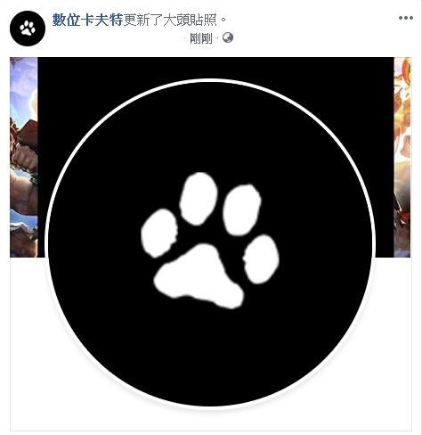422x435 pixels.
Task: Open the right cover image strip with orange artwork
Action: (402, 157)
